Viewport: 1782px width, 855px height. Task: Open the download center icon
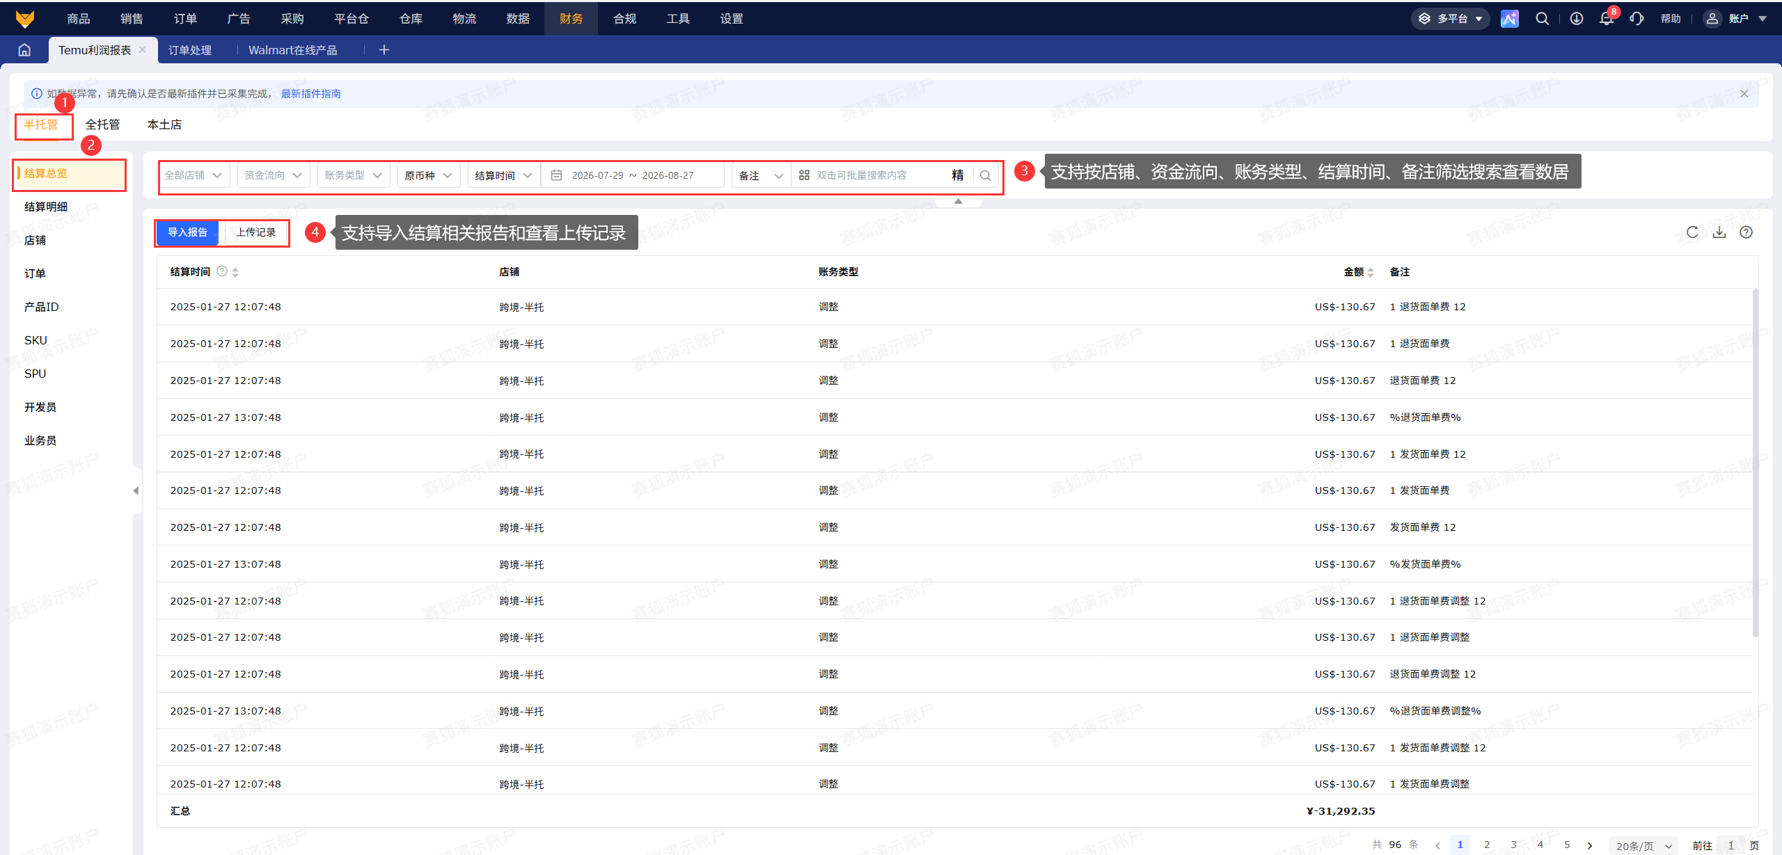[x=1577, y=19]
